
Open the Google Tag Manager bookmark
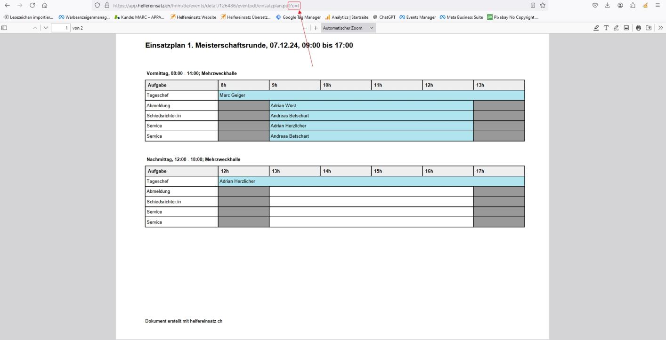(298, 17)
